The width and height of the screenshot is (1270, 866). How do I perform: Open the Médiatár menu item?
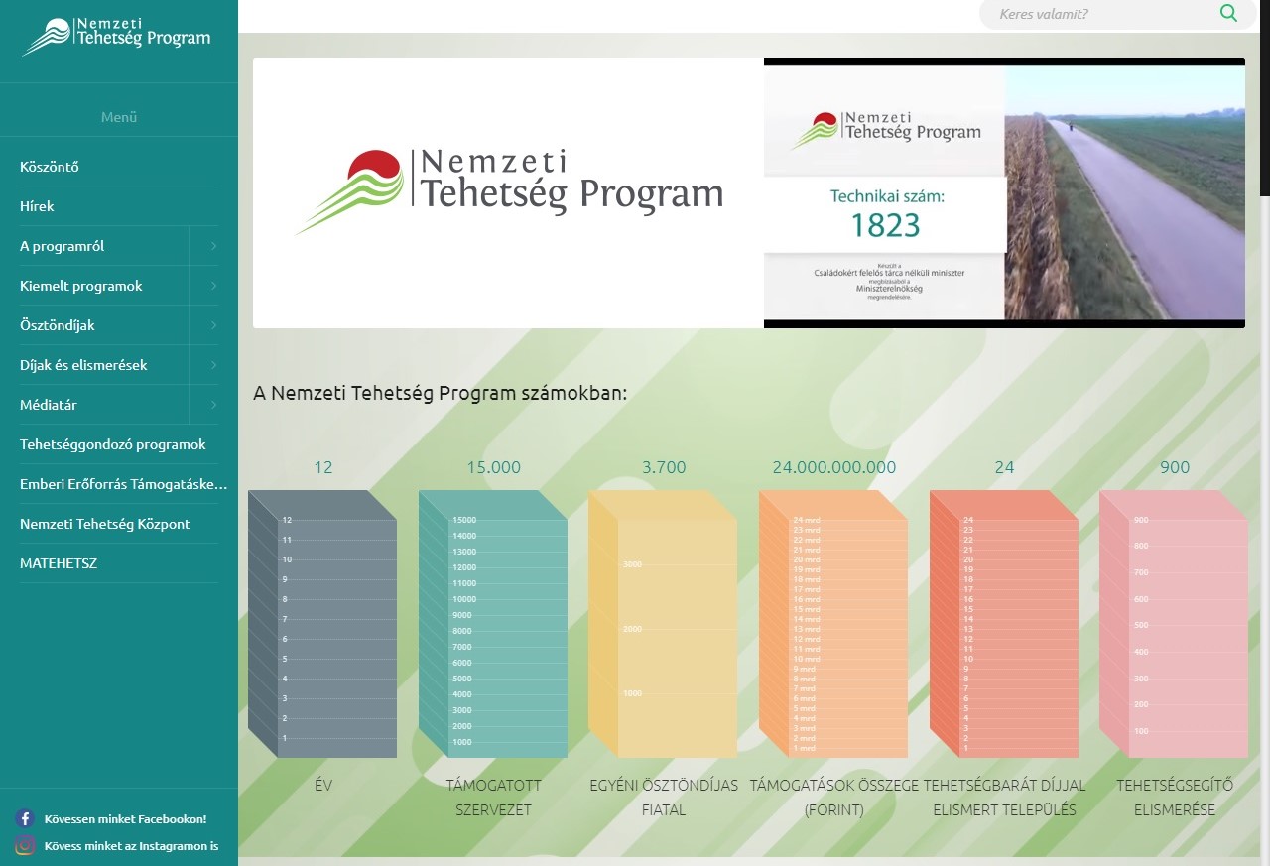click(104, 405)
